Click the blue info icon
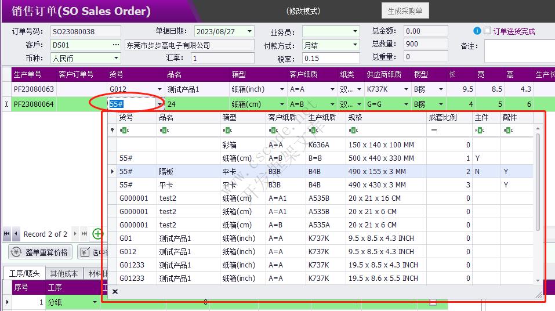Screen dimensions: 555x311 (477, 31)
